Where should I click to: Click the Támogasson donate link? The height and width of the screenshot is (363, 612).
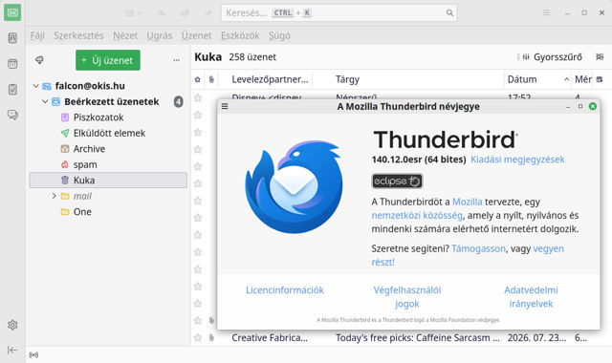[478, 248]
